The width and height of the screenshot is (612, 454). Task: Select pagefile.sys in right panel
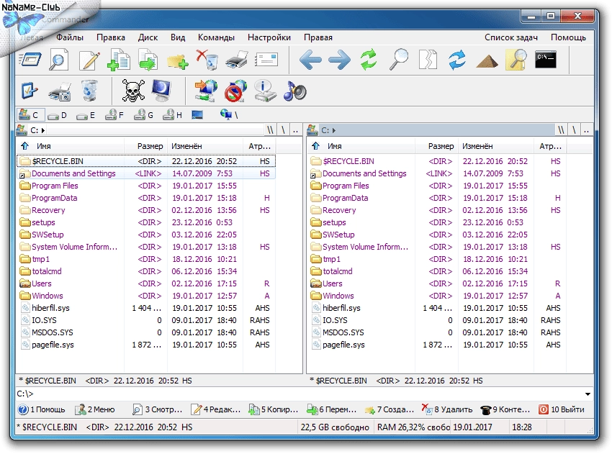tap(438, 345)
